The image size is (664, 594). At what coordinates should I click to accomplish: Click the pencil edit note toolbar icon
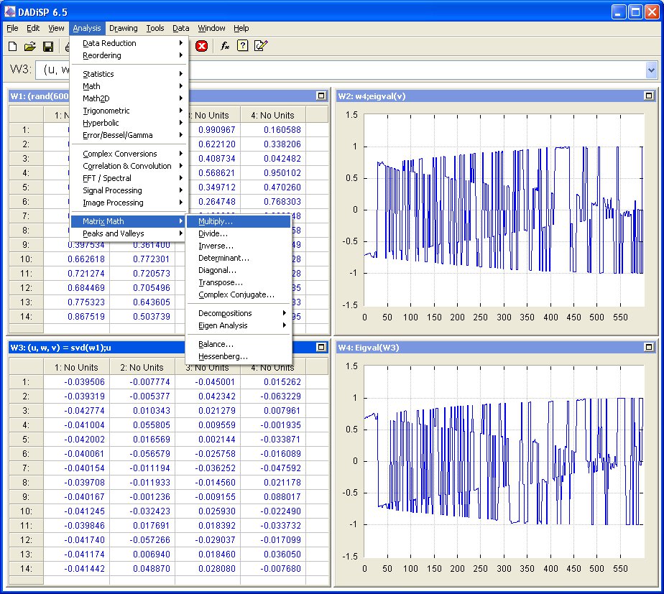tap(261, 46)
